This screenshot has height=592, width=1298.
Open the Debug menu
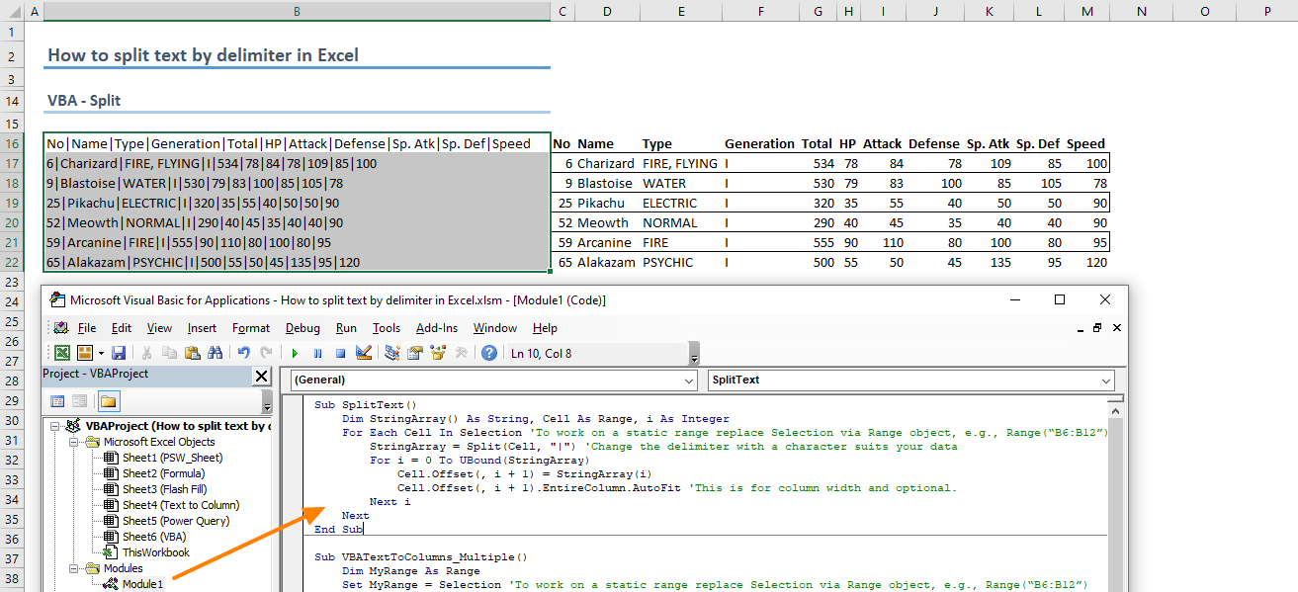(303, 328)
